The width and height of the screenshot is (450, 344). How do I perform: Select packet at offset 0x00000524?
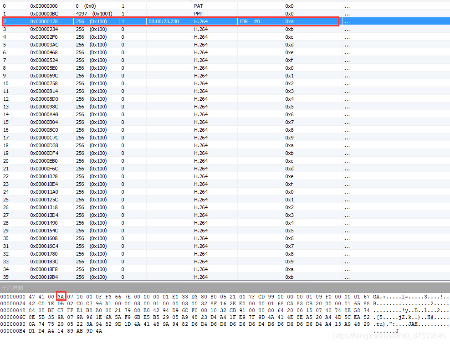coord(225,60)
